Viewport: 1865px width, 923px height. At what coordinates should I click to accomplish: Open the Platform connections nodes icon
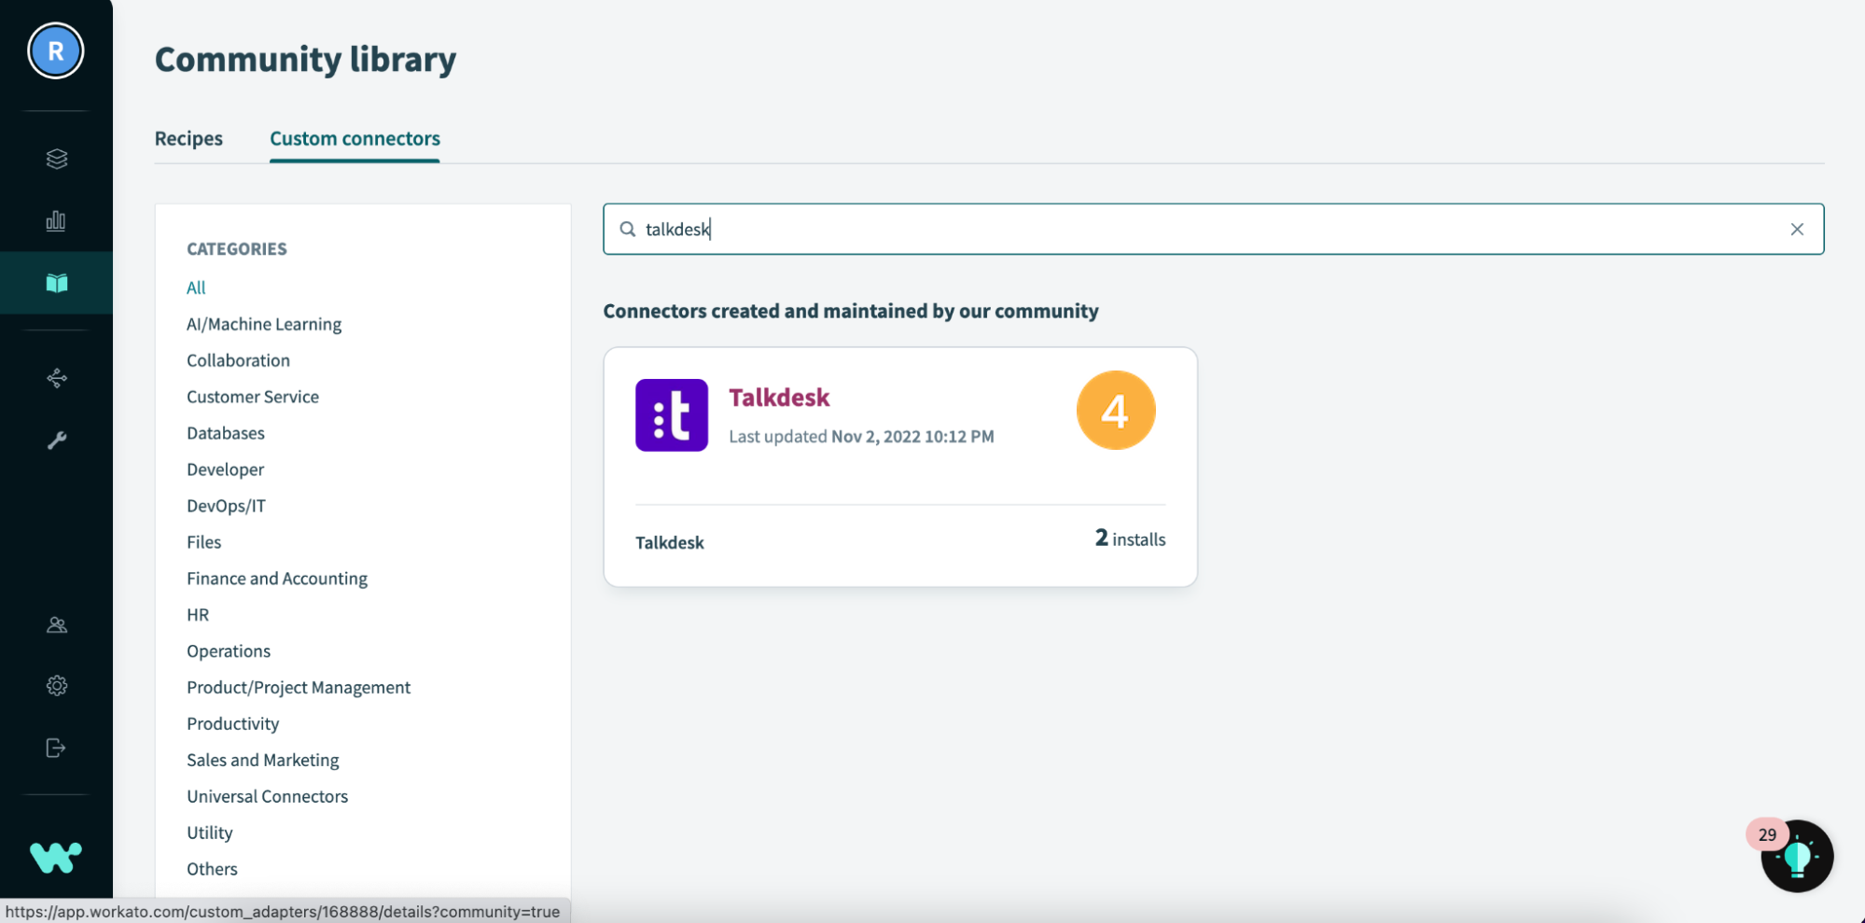coord(57,378)
